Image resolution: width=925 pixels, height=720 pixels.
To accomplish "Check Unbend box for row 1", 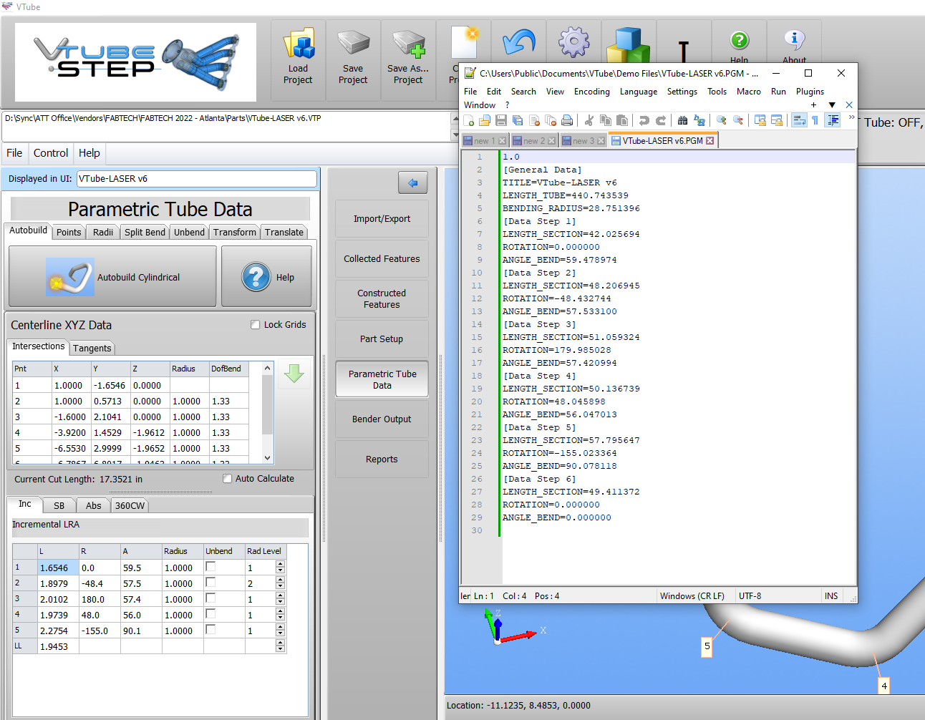I will tap(210, 566).
